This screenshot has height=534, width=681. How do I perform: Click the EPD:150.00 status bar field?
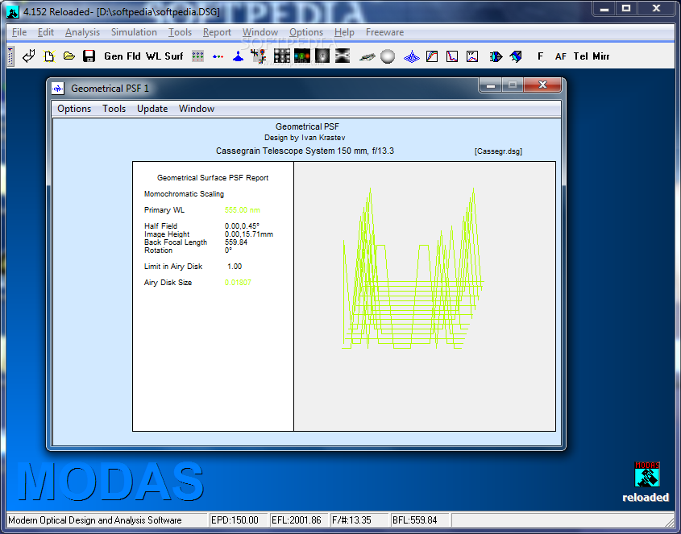click(x=238, y=520)
